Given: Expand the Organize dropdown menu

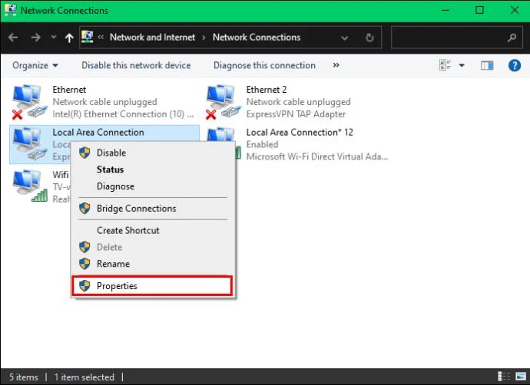Looking at the screenshot, I should tap(35, 65).
